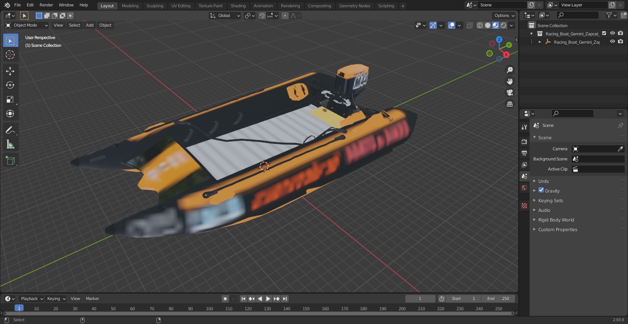Activate the Select Box tool
Image resolution: width=628 pixels, height=324 pixels.
(10, 40)
